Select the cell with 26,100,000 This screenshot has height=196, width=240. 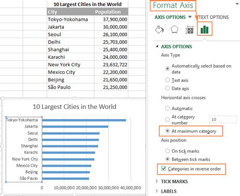(111, 34)
